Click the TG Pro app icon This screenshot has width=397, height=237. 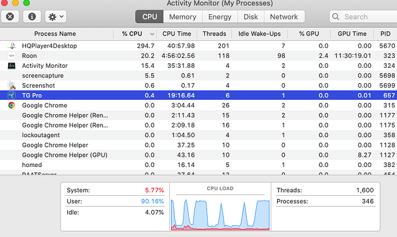(x=12, y=95)
